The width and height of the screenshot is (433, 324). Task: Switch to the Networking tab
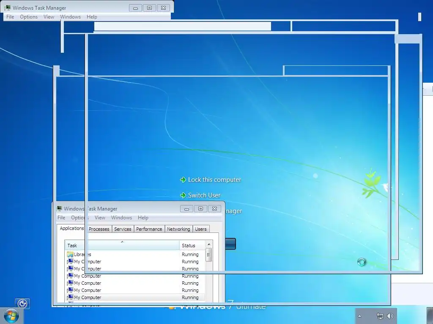[178, 229]
